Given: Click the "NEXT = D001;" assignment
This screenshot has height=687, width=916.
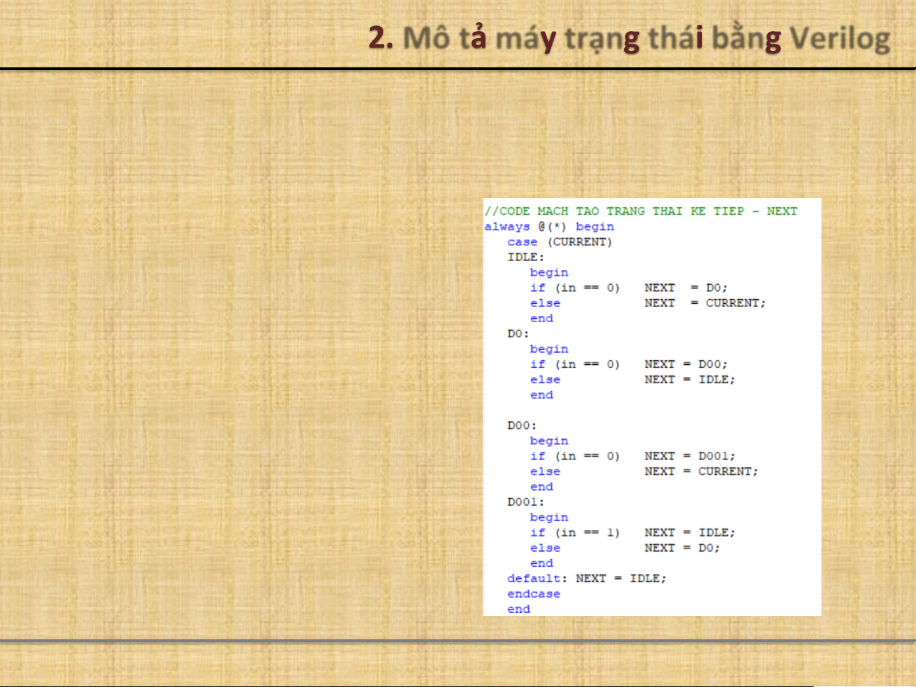Looking at the screenshot, I should pos(689,456).
